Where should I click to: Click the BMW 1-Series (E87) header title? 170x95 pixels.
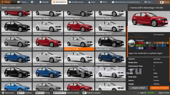(x=11, y=8)
